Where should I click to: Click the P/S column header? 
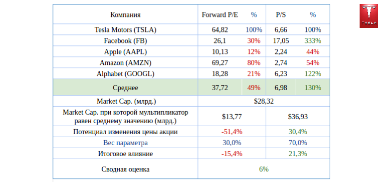pyautogui.click(x=281, y=15)
